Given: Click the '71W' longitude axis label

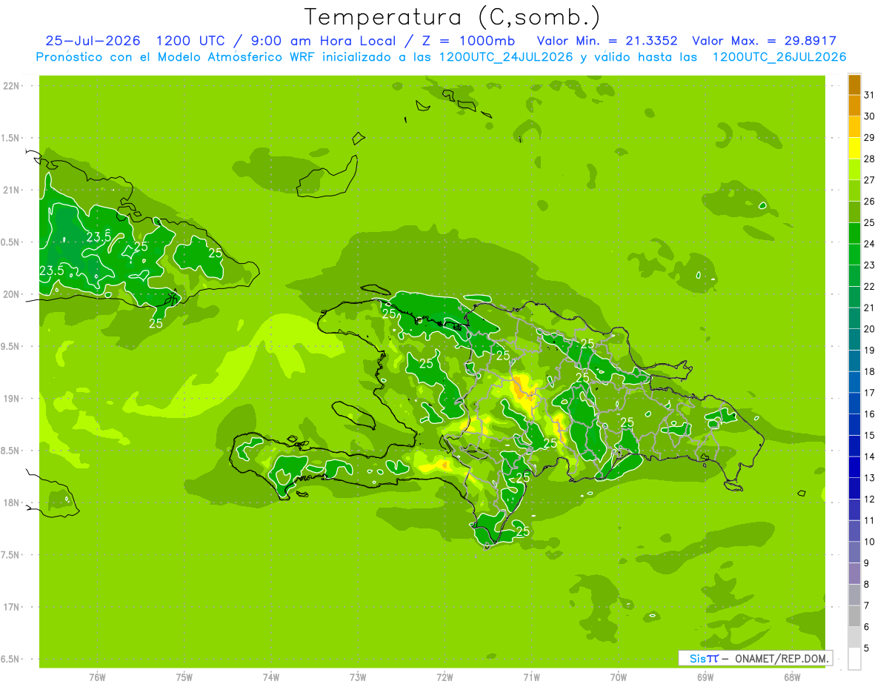Looking at the screenshot, I should coord(531,677).
